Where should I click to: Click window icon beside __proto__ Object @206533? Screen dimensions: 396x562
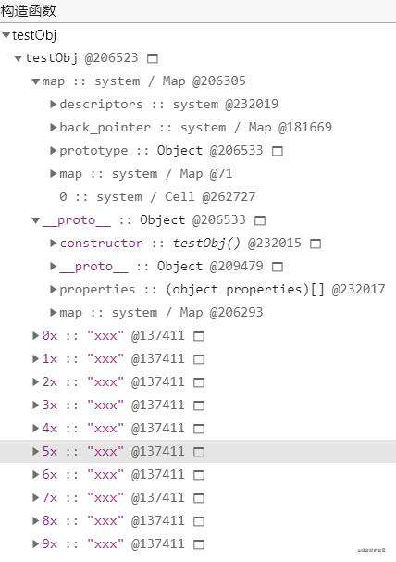click(260, 220)
